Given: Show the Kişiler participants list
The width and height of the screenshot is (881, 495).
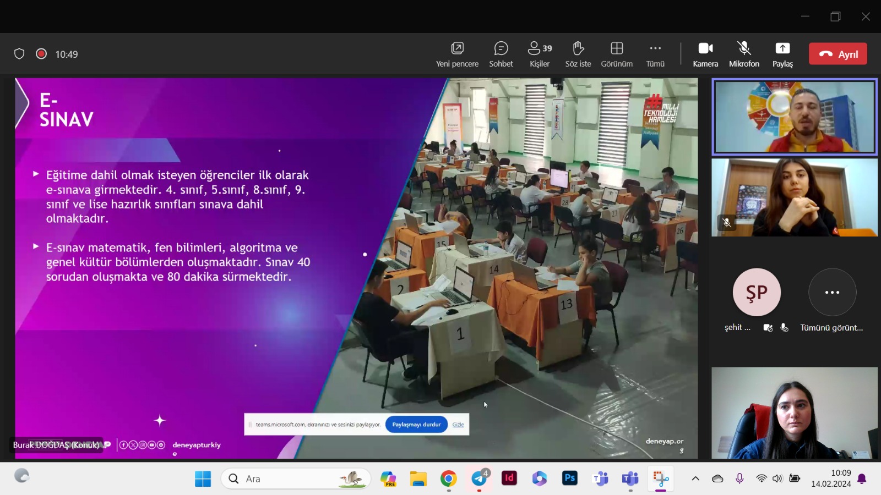Looking at the screenshot, I should tap(540, 54).
